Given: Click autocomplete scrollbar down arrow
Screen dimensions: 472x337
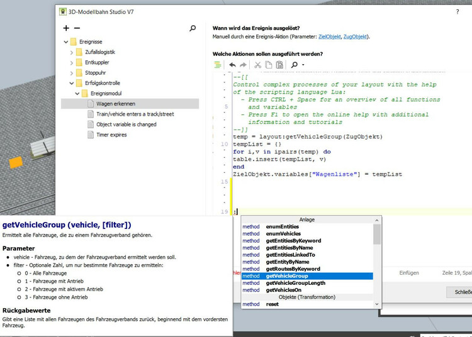Looking at the screenshot, I should pyautogui.click(x=377, y=304).
